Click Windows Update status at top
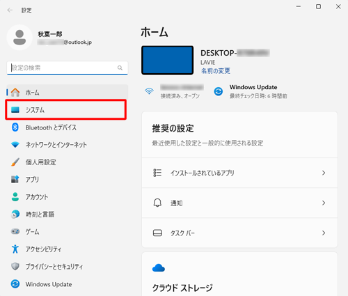 tap(253, 87)
